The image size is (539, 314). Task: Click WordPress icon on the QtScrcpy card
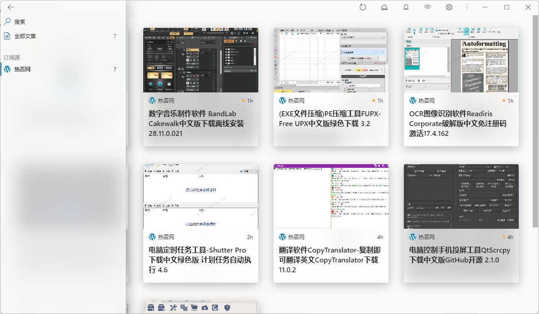[413, 237]
